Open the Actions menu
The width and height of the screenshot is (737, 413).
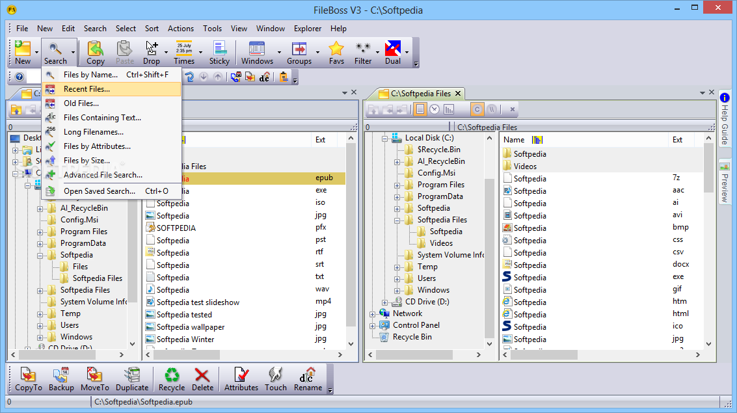click(180, 29)
